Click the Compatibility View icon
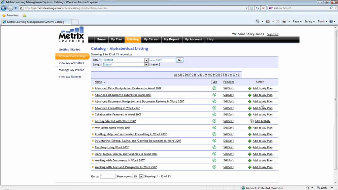This screenshot has width=338, height=190. pyautogui.click(x=252, y=8)
